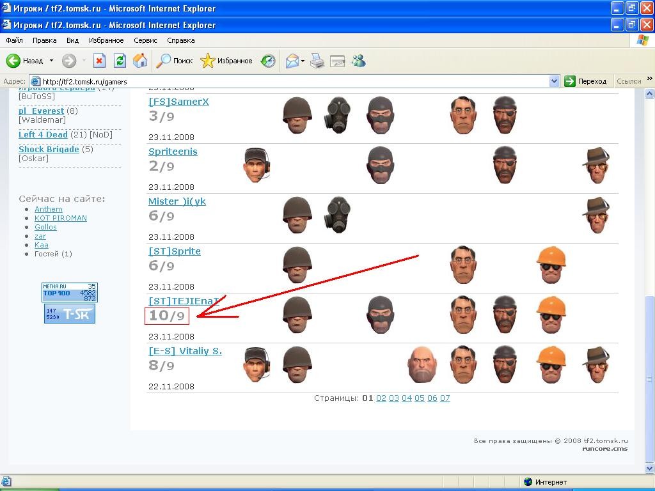Open [ST]Sprite player profile link
The image size is (655, 491).
point(175,251)
